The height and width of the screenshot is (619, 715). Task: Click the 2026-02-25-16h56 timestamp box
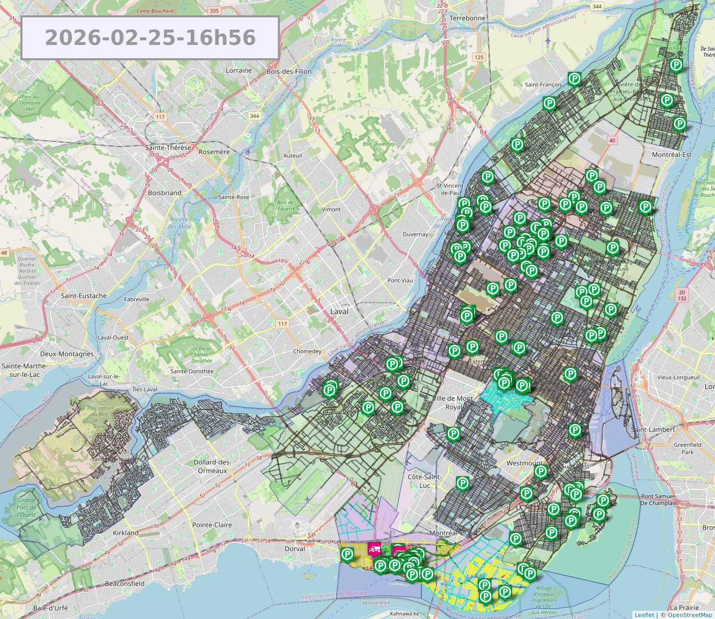150,38
